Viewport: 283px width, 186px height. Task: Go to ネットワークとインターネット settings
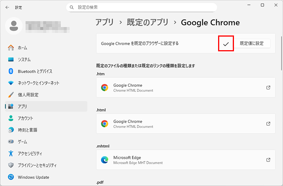[38, 83]
